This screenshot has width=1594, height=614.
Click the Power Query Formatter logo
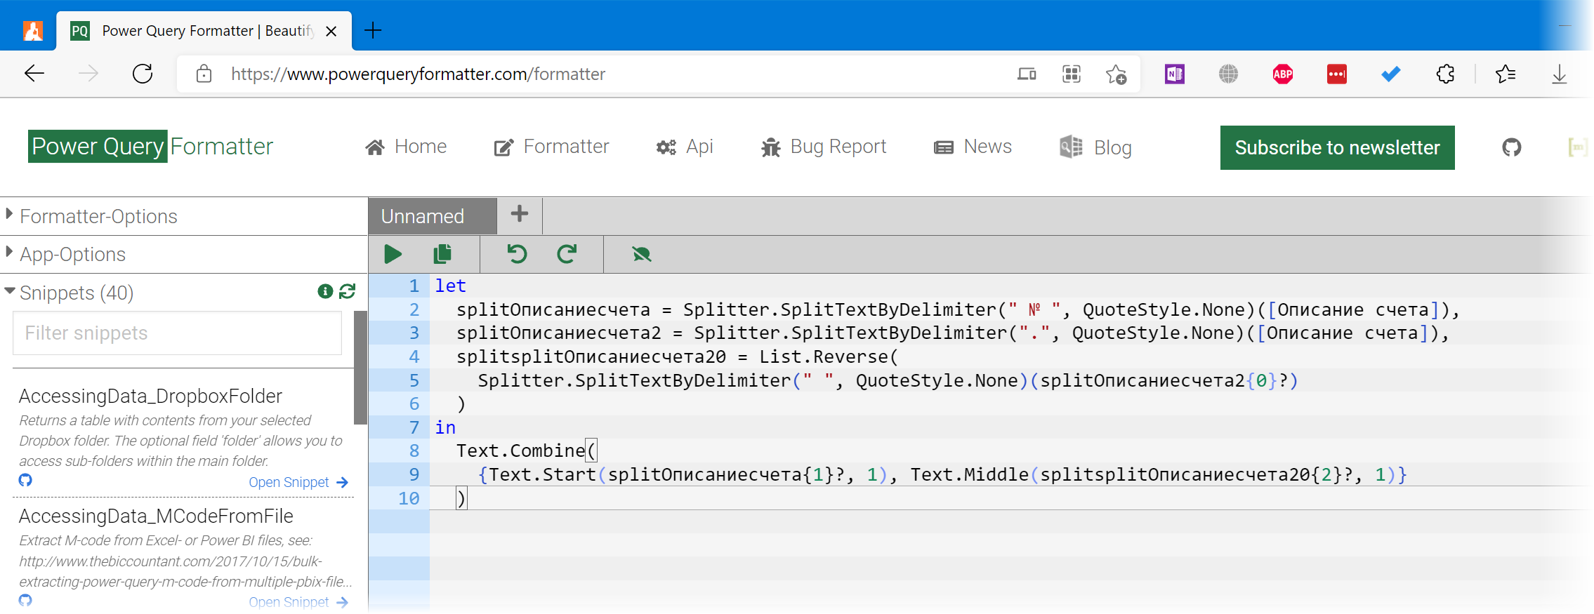(x=150, y=146)
